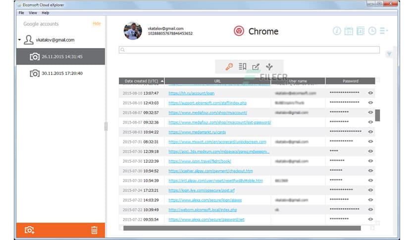Image resolution: width=414 pixels, height=240 pixels.
Task: Reveal password for hh.ru account login row
Action: [x=370, y=93]
